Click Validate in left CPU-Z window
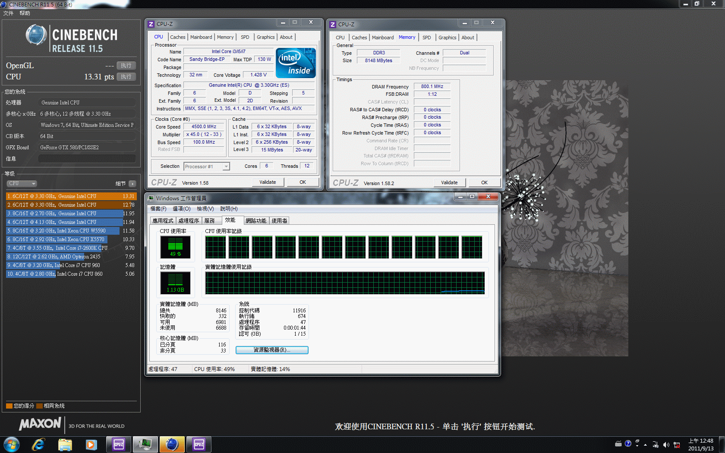 tap(268, 182)
